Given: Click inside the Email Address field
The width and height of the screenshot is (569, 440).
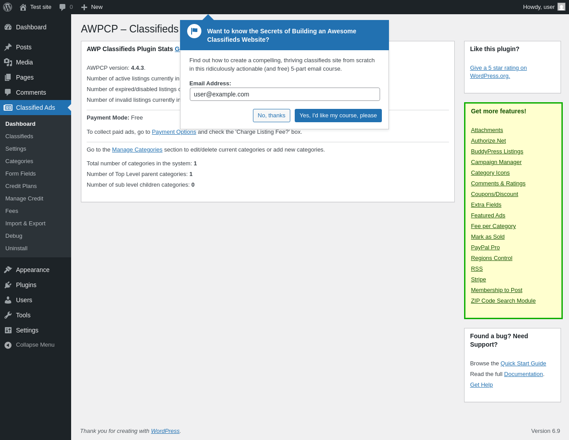Looking at the screenshot, I should point(285,94).
